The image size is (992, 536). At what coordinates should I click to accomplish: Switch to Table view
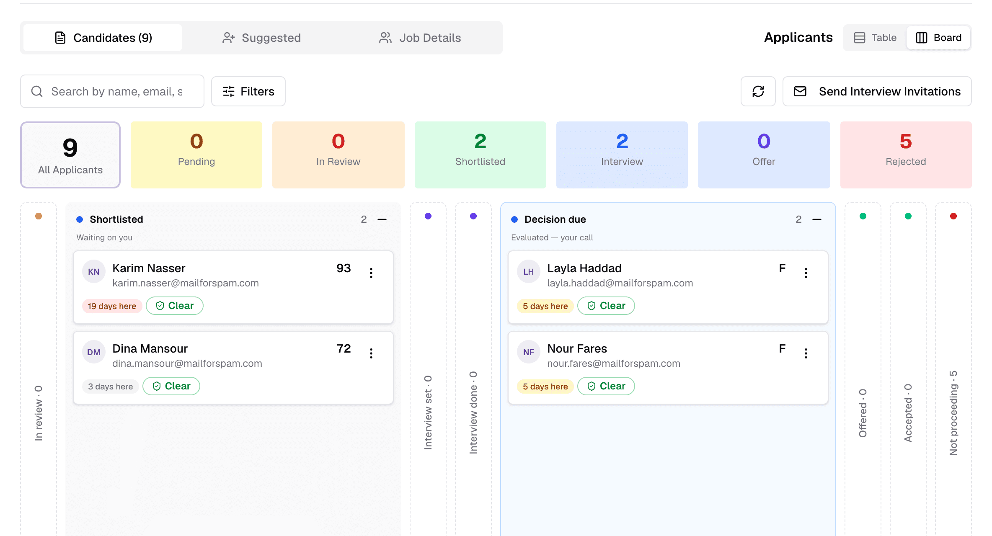coord(875,38)
